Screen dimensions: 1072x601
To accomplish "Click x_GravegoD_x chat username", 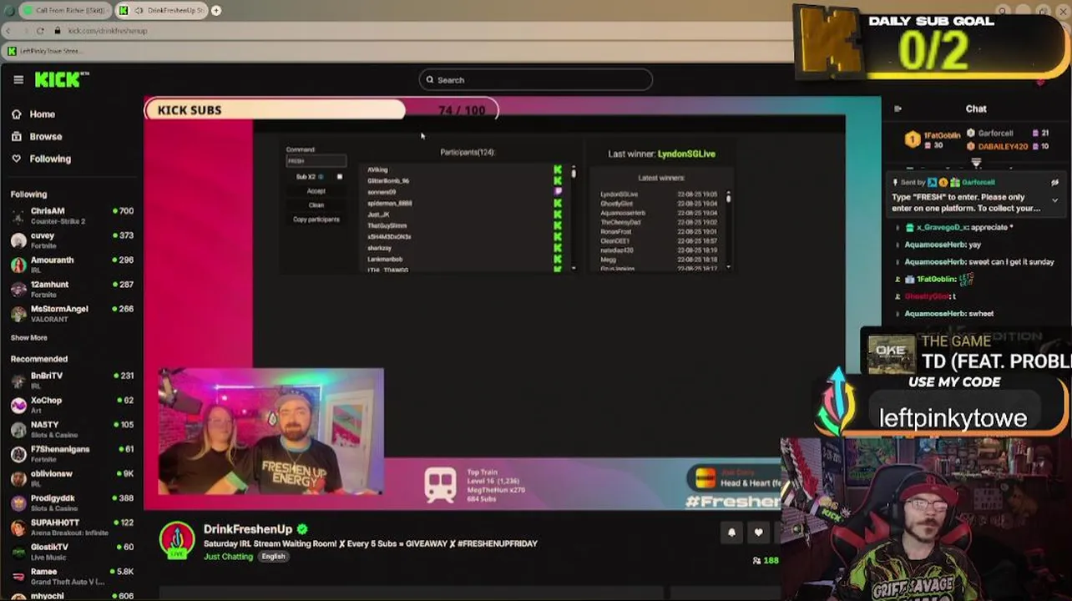I will (943, 227).
